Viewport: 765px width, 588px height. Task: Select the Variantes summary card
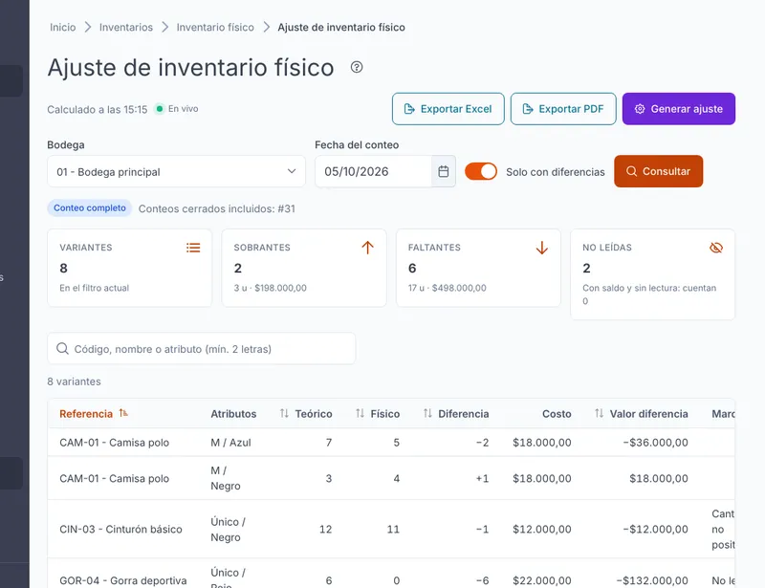(130, 268)
